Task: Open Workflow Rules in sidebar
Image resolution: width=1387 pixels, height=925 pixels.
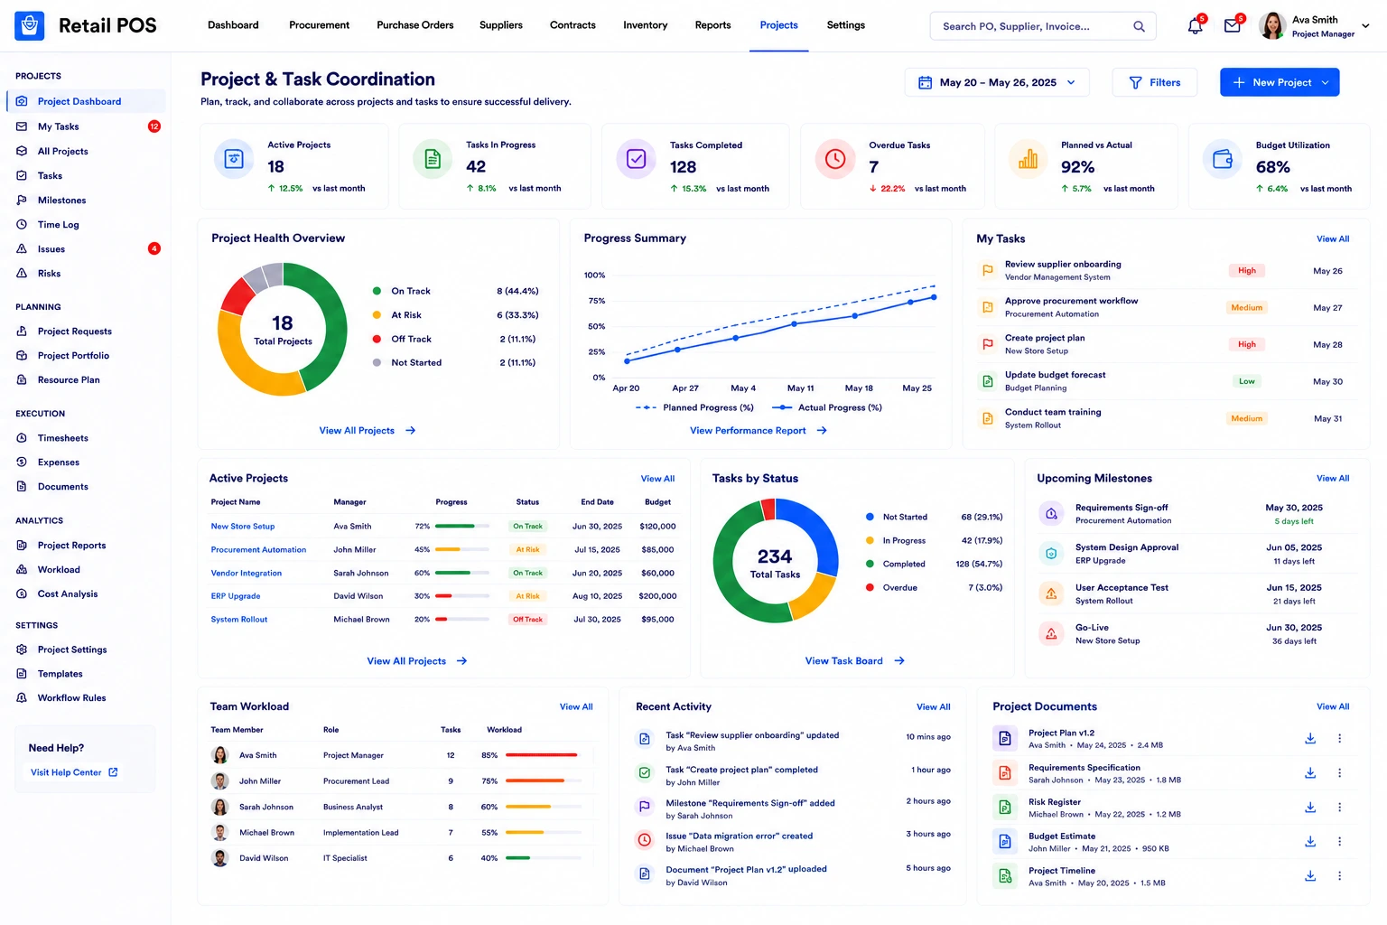Action: click(x=86, y=697)
